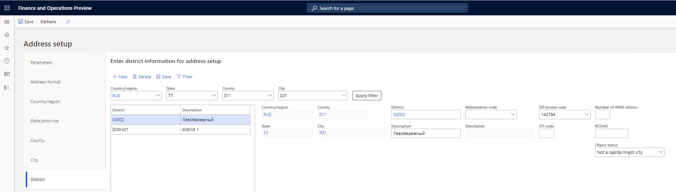
Task: Follow the City 001 link in details
Action: coord(323,133)
